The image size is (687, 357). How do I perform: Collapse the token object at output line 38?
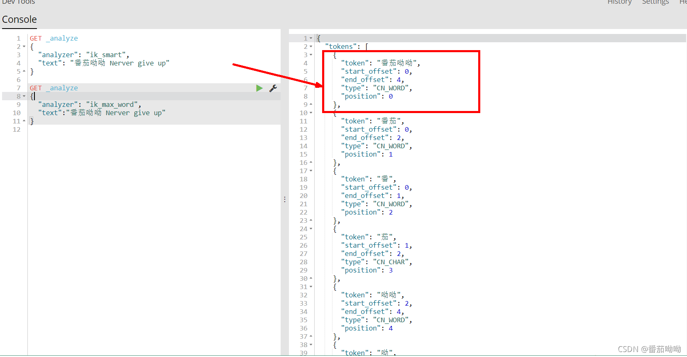tap(311, 345)
